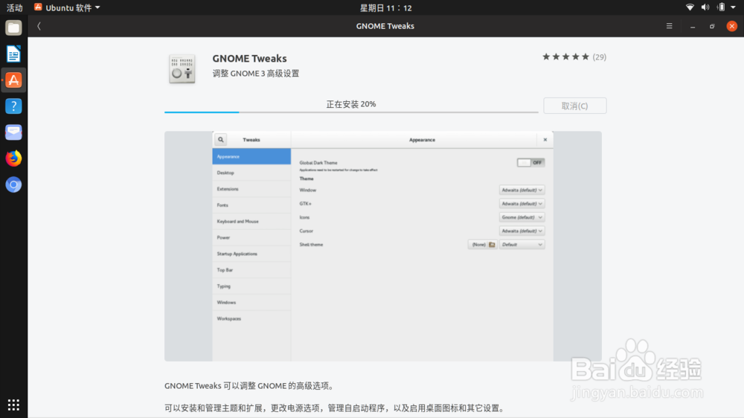Click the GNOME Tweaks screenshot preview
Image resolution: width=744 pixels, height=418 pixels.
(383, 246)
